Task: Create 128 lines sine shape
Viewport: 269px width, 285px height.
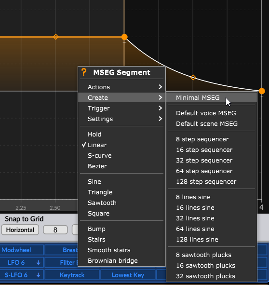Action: (x=212, y=240)
